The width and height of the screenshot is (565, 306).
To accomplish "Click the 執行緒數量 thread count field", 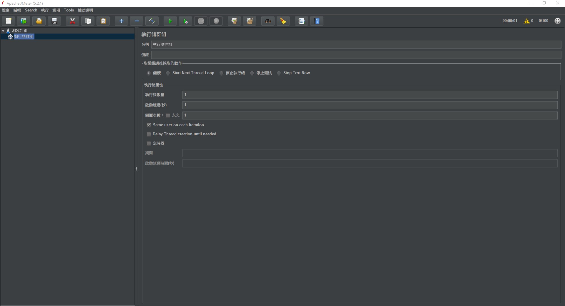I will click(370, 95).
